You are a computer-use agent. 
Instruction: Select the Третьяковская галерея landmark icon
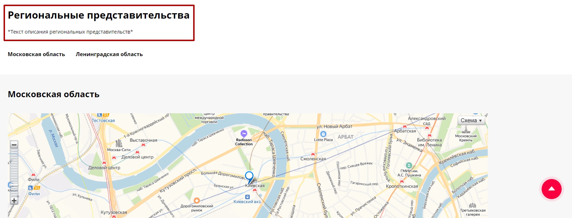[x=472, y=205]
